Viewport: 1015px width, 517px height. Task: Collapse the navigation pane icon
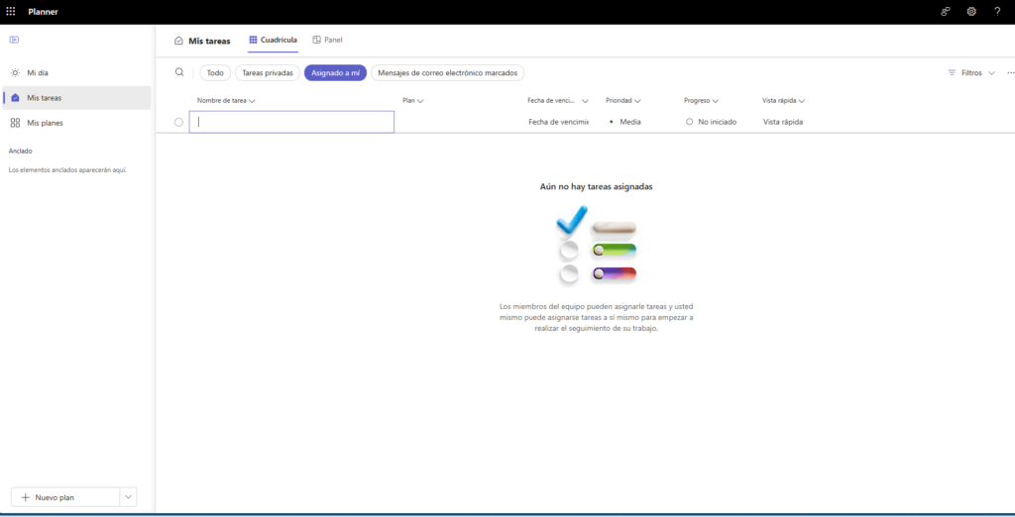point(14,40)
